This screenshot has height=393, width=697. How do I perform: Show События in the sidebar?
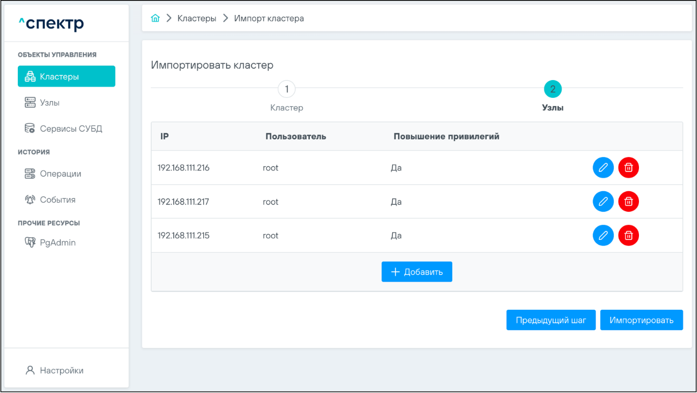[x=57, y=200]
